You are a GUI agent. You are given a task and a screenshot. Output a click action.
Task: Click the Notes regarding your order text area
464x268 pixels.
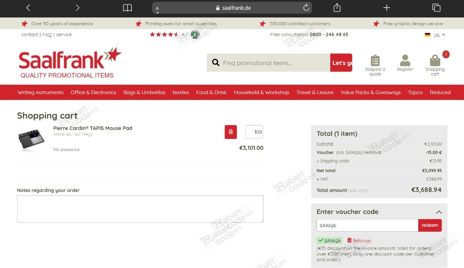(140, 209)
